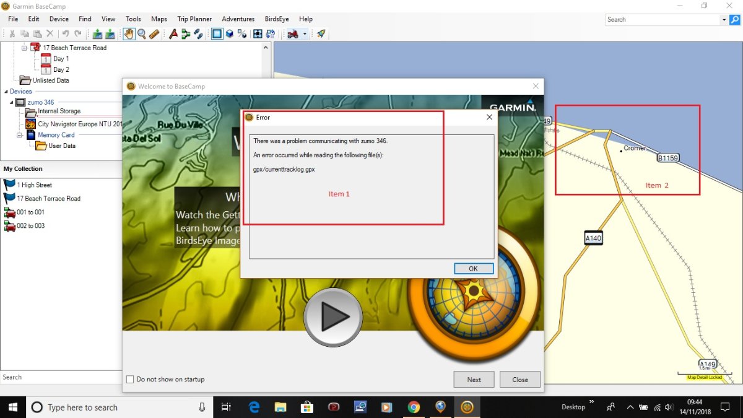Viewport: 743px width, 418px height.
Task: Open the Tools menu
Action: point(133,19)
